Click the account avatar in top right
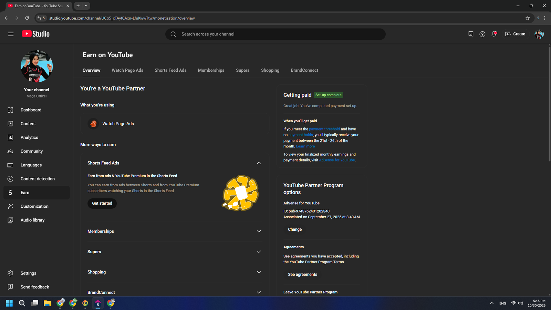Viewport: 551px width, 310px height. pyautogui.click(x=539, y=34)
